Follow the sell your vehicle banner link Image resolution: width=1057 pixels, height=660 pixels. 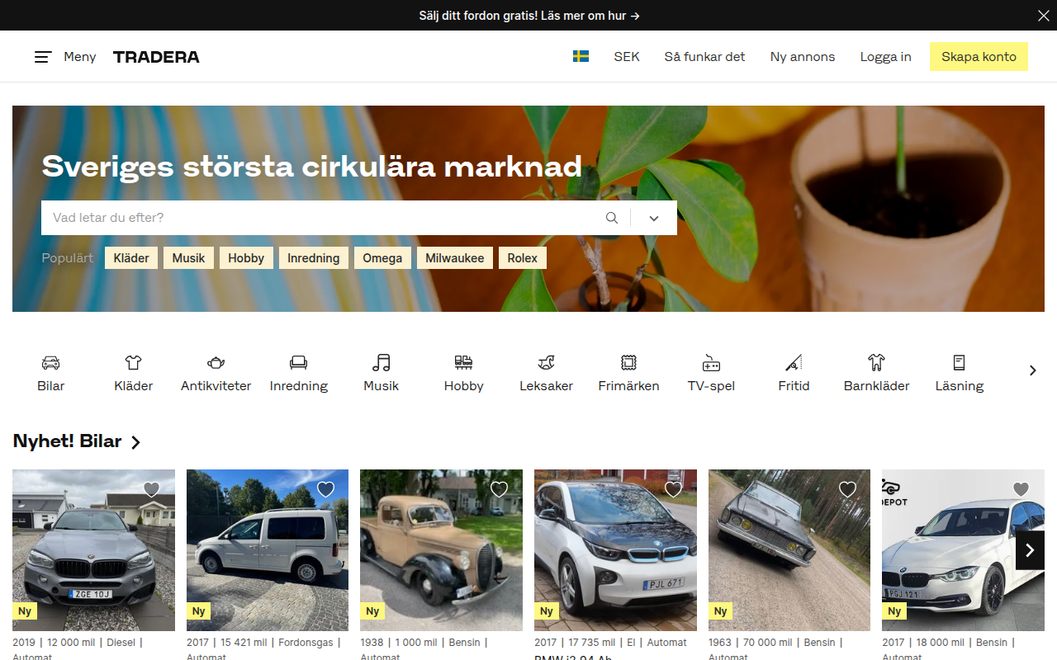[529, 16]
